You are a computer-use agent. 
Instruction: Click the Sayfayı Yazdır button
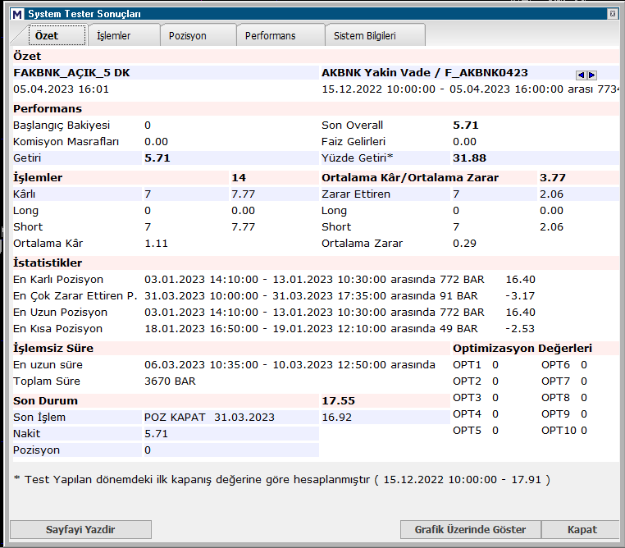click(x=80, y=529)
